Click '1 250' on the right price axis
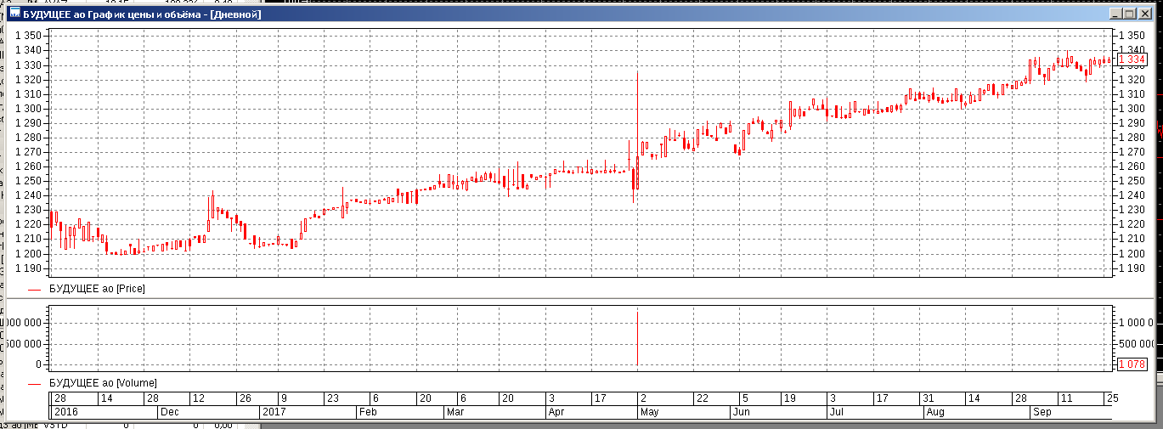1163x429 pixels. [1132, 181]
